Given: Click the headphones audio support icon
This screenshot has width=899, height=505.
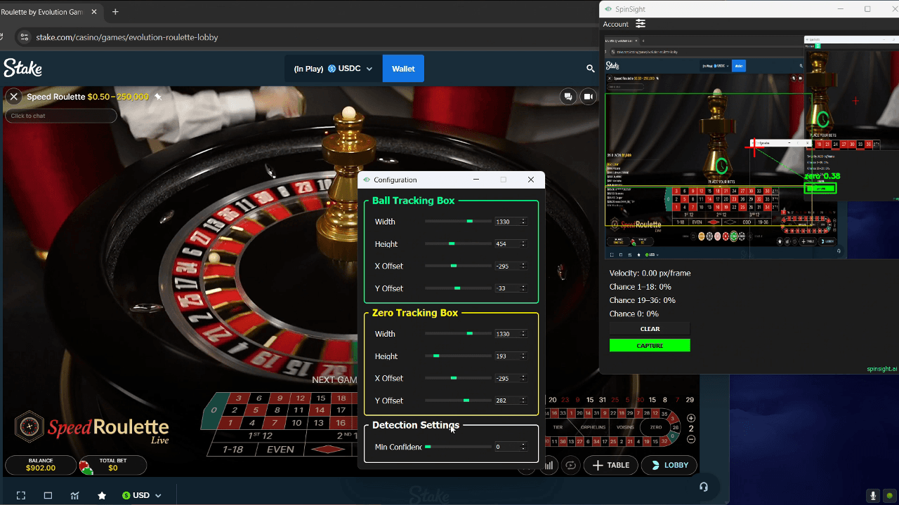Looking at the screenshot, I should tap(704, 487).
